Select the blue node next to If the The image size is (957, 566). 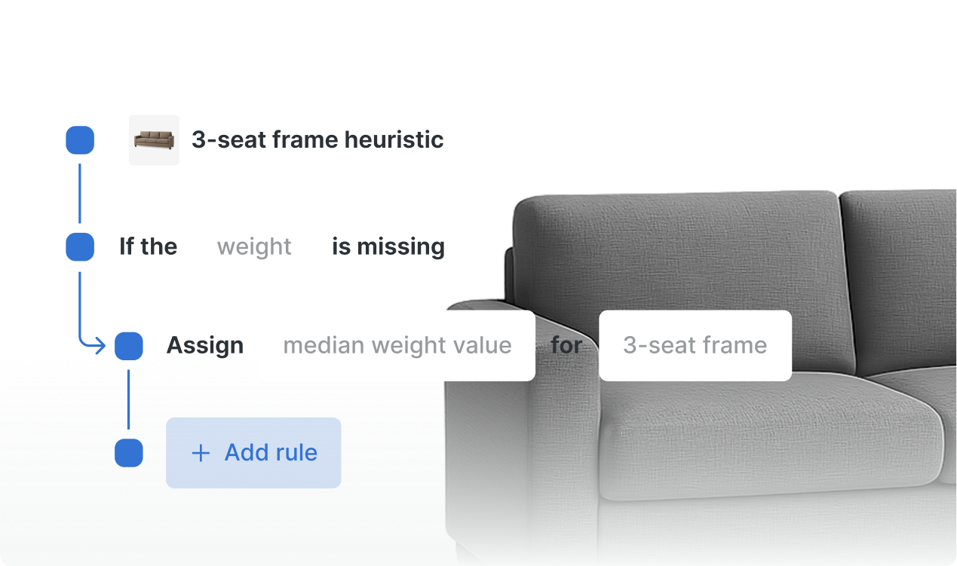(80, 247)
